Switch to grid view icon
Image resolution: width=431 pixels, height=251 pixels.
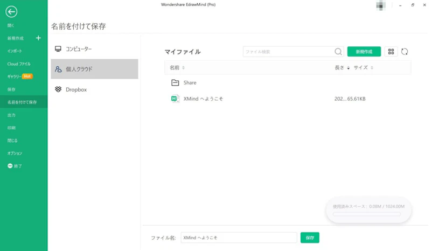[x=391, y=52]
